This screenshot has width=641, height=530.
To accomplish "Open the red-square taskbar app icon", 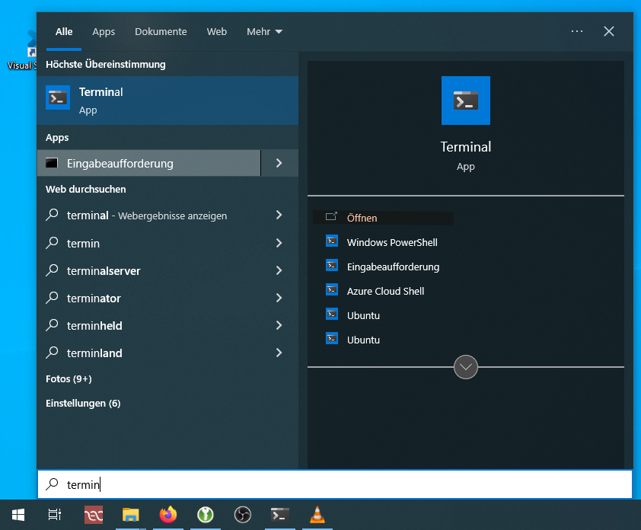I will click(94, 515).
